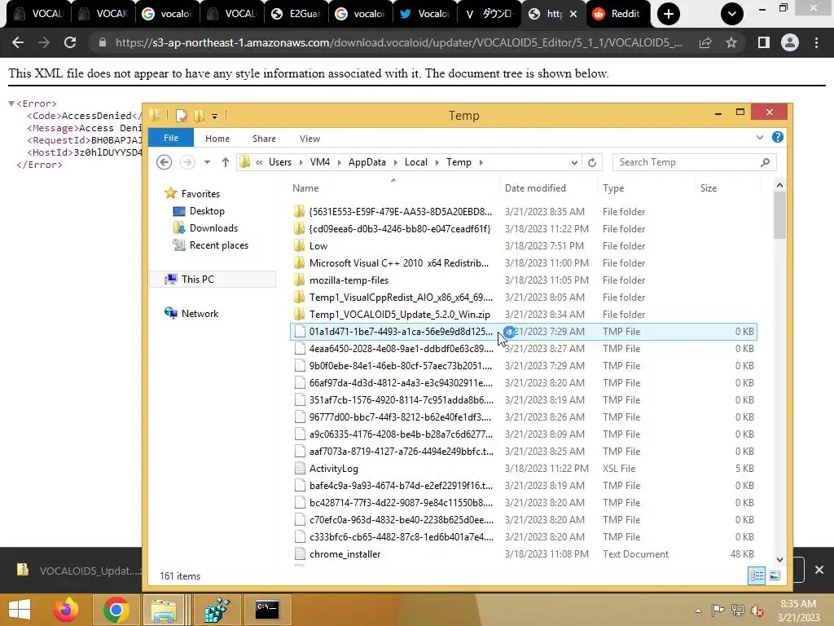Switch to Details view icon

coord(757,575)
